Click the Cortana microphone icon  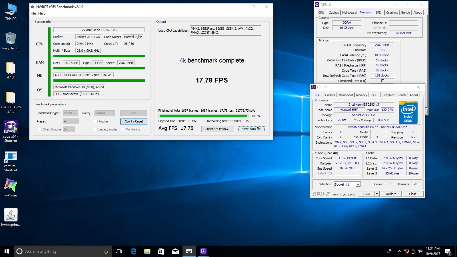tap(106, 251)
